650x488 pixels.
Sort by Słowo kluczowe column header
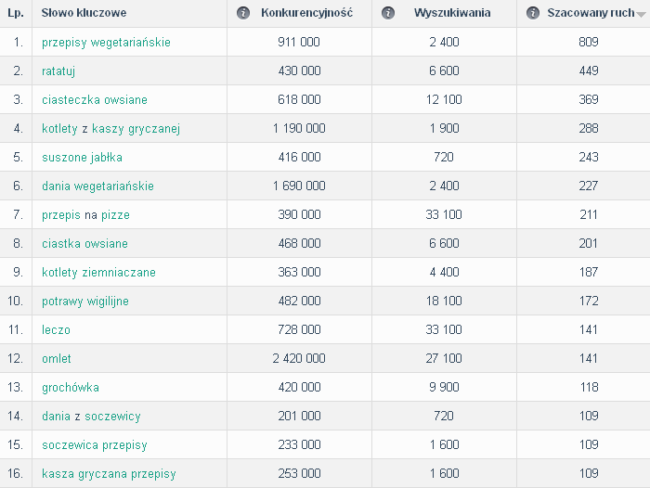pyautogui.click(x=84, y=13)
